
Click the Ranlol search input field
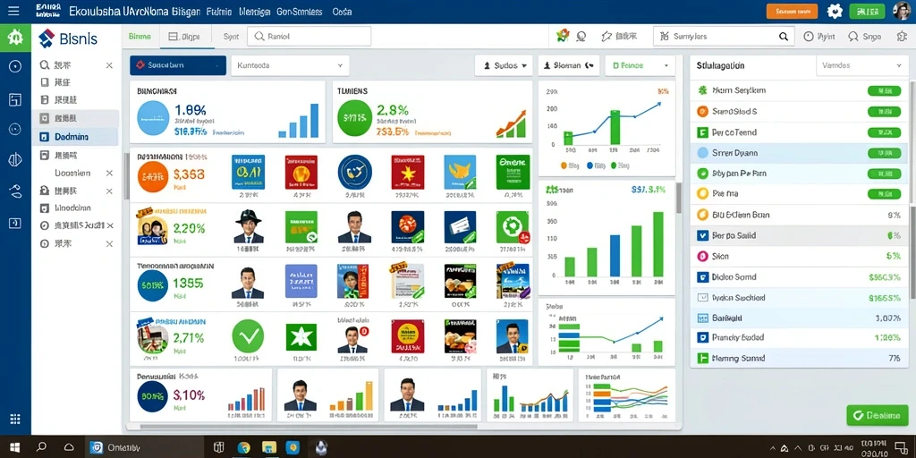tap(309, 36)
